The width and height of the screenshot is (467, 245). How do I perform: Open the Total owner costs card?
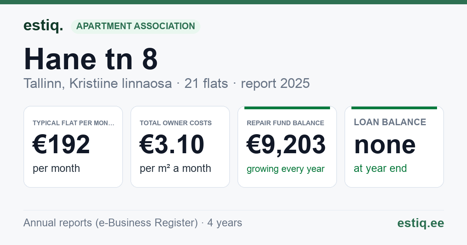(x=180, y=147)
